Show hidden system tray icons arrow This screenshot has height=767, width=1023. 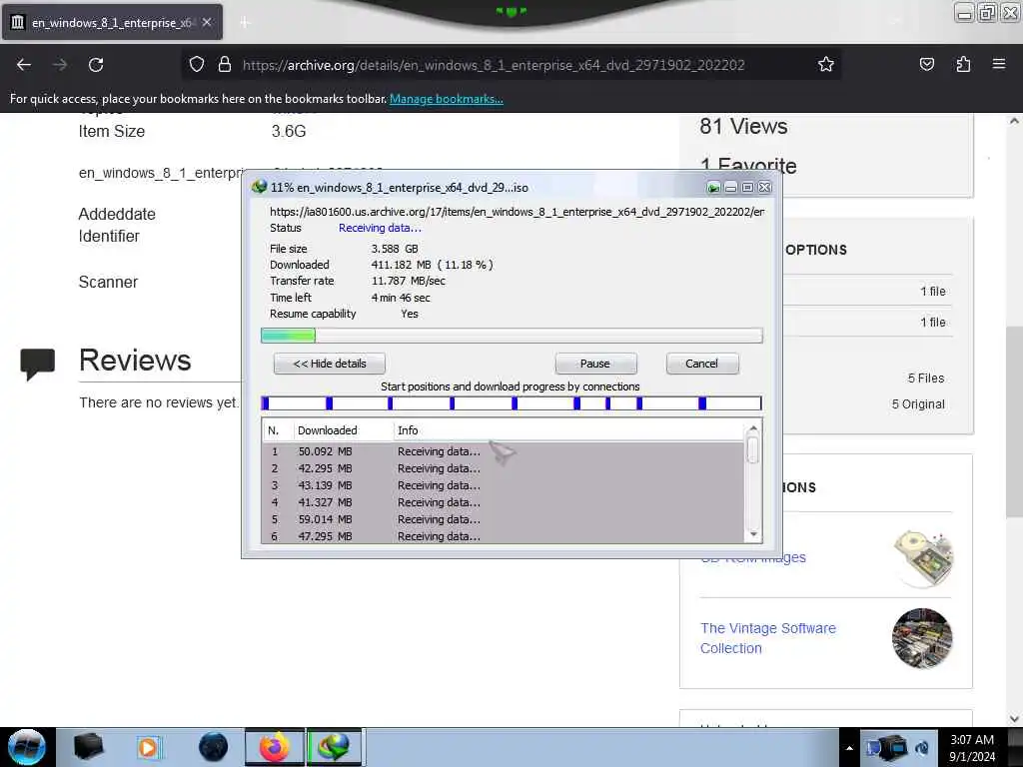tap(849, 748)
